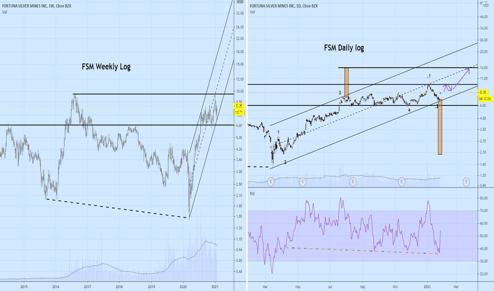Click the 2018 label on weekly time axis
494x291 pixels.
119,287
